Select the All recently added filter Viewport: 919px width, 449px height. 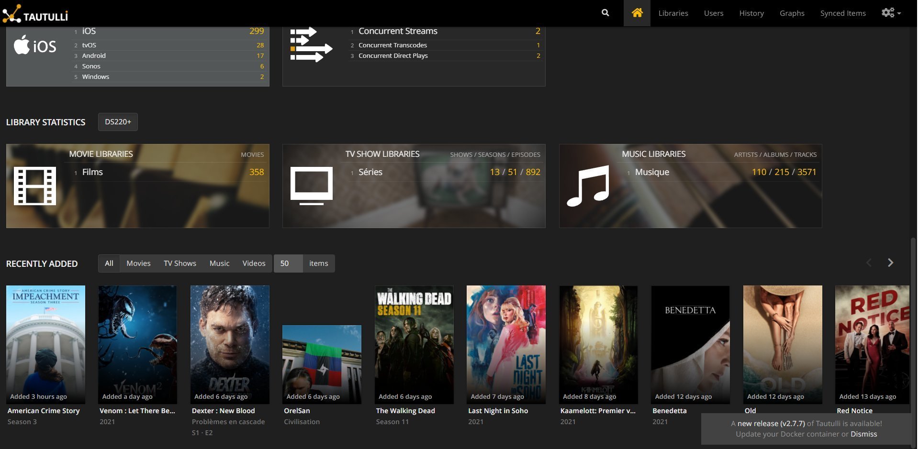click(x=109, y=263)
